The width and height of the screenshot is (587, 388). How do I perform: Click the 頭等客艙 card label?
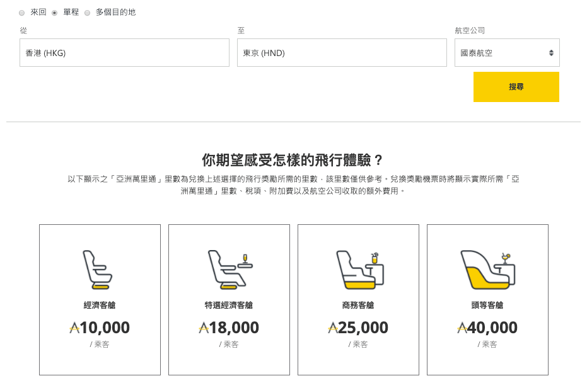[487, 305]
